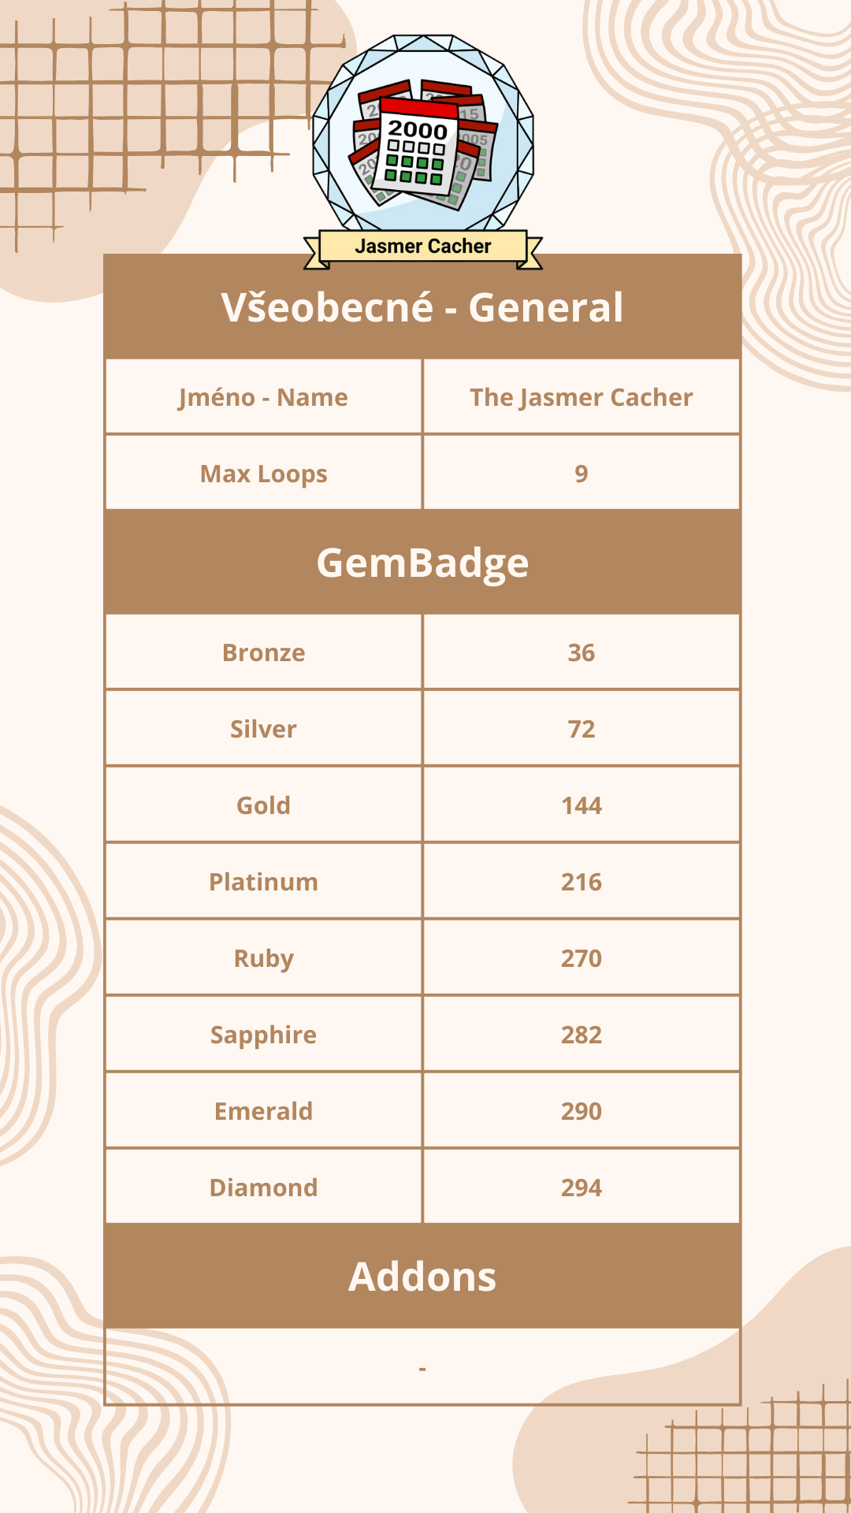Click the yellow Jasmer Cacher ribbon banner
Viewport: 851px width, 1513px height.
tap(422, 247)
